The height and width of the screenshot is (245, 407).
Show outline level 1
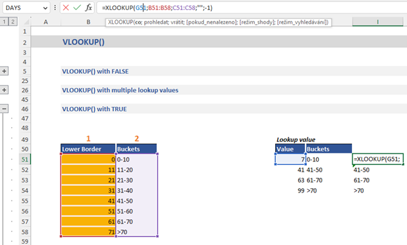[x=4, y=22]
